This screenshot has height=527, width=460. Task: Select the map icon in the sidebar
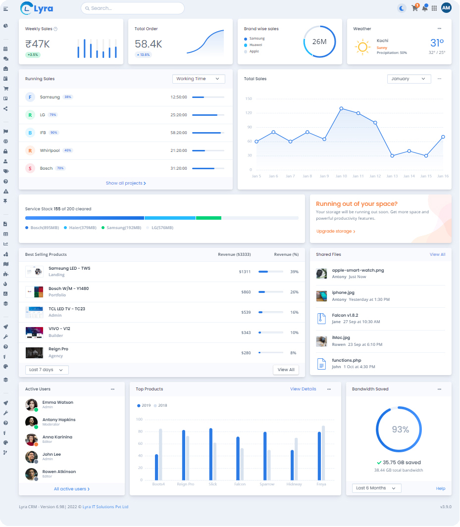(5, 264)
